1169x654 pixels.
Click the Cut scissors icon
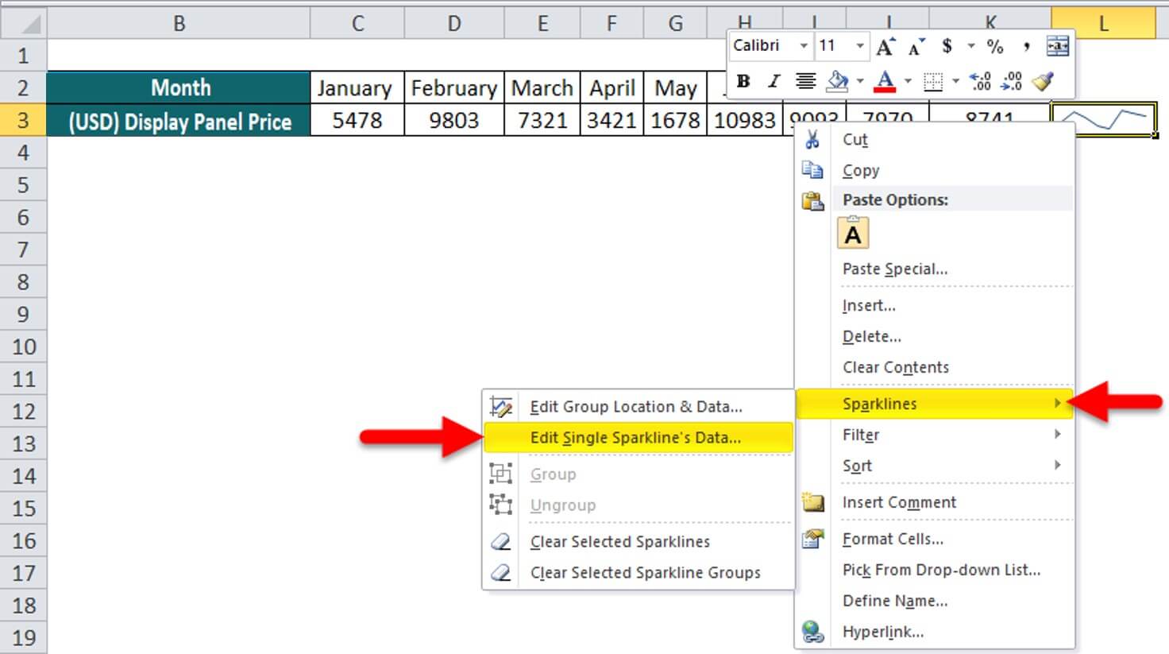point(812,140)
